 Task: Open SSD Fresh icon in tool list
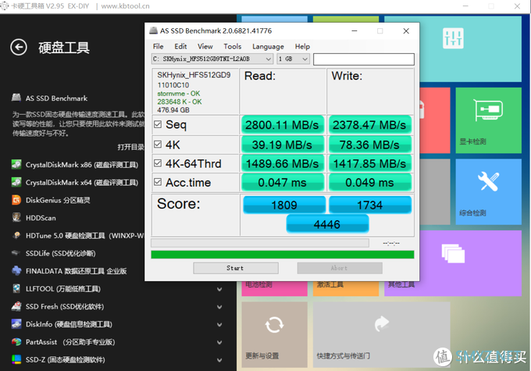click(x=16, y=306)
